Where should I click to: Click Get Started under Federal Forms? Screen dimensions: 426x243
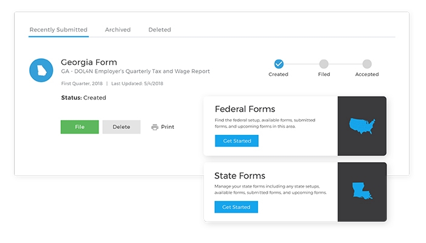coord(237,141)
